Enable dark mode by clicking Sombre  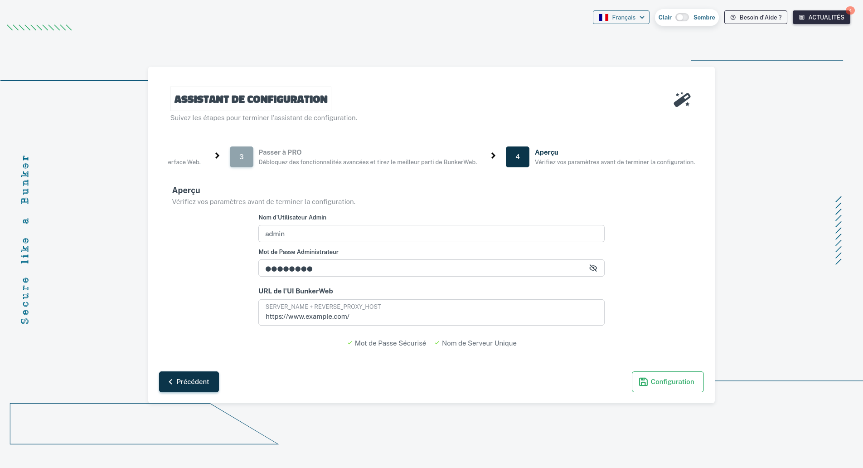coord(704,17)
